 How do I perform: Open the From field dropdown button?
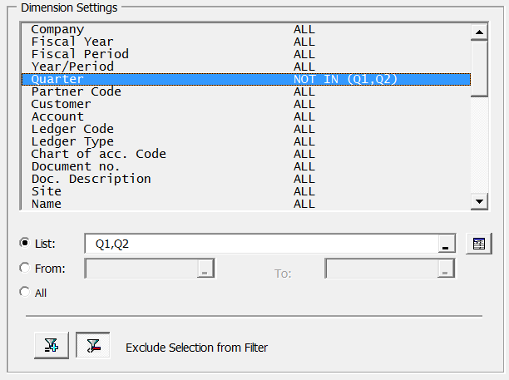click(x=205, y=269)
